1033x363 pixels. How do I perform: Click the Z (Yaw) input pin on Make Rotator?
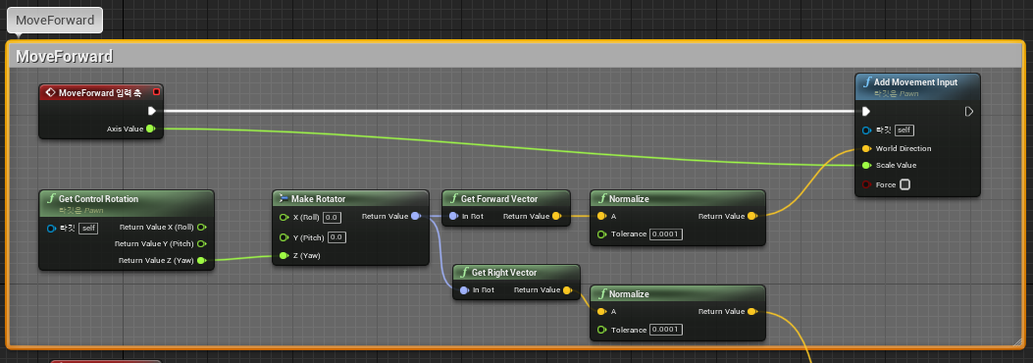[x=284, y=256]
